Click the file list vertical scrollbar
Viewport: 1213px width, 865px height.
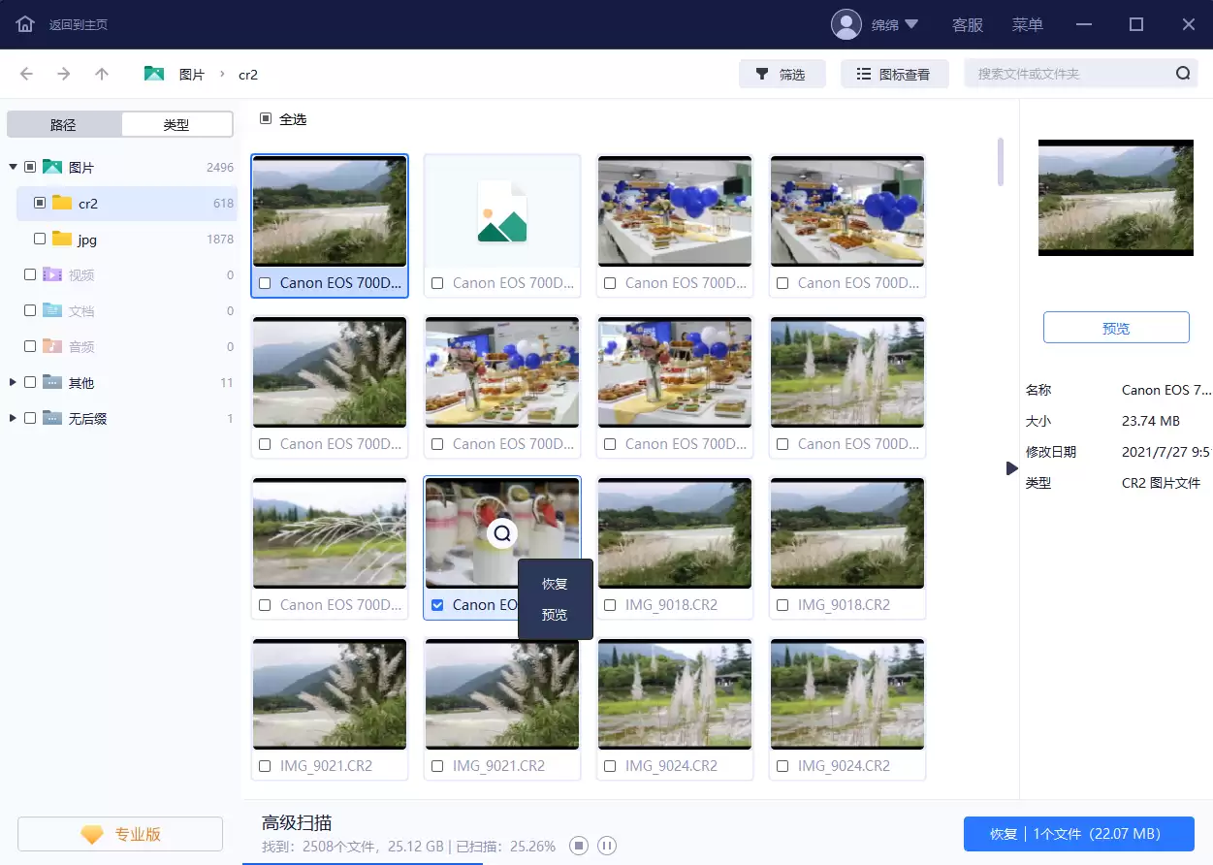[1001, 162]
